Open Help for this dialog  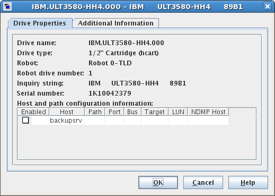pos(248,182)
